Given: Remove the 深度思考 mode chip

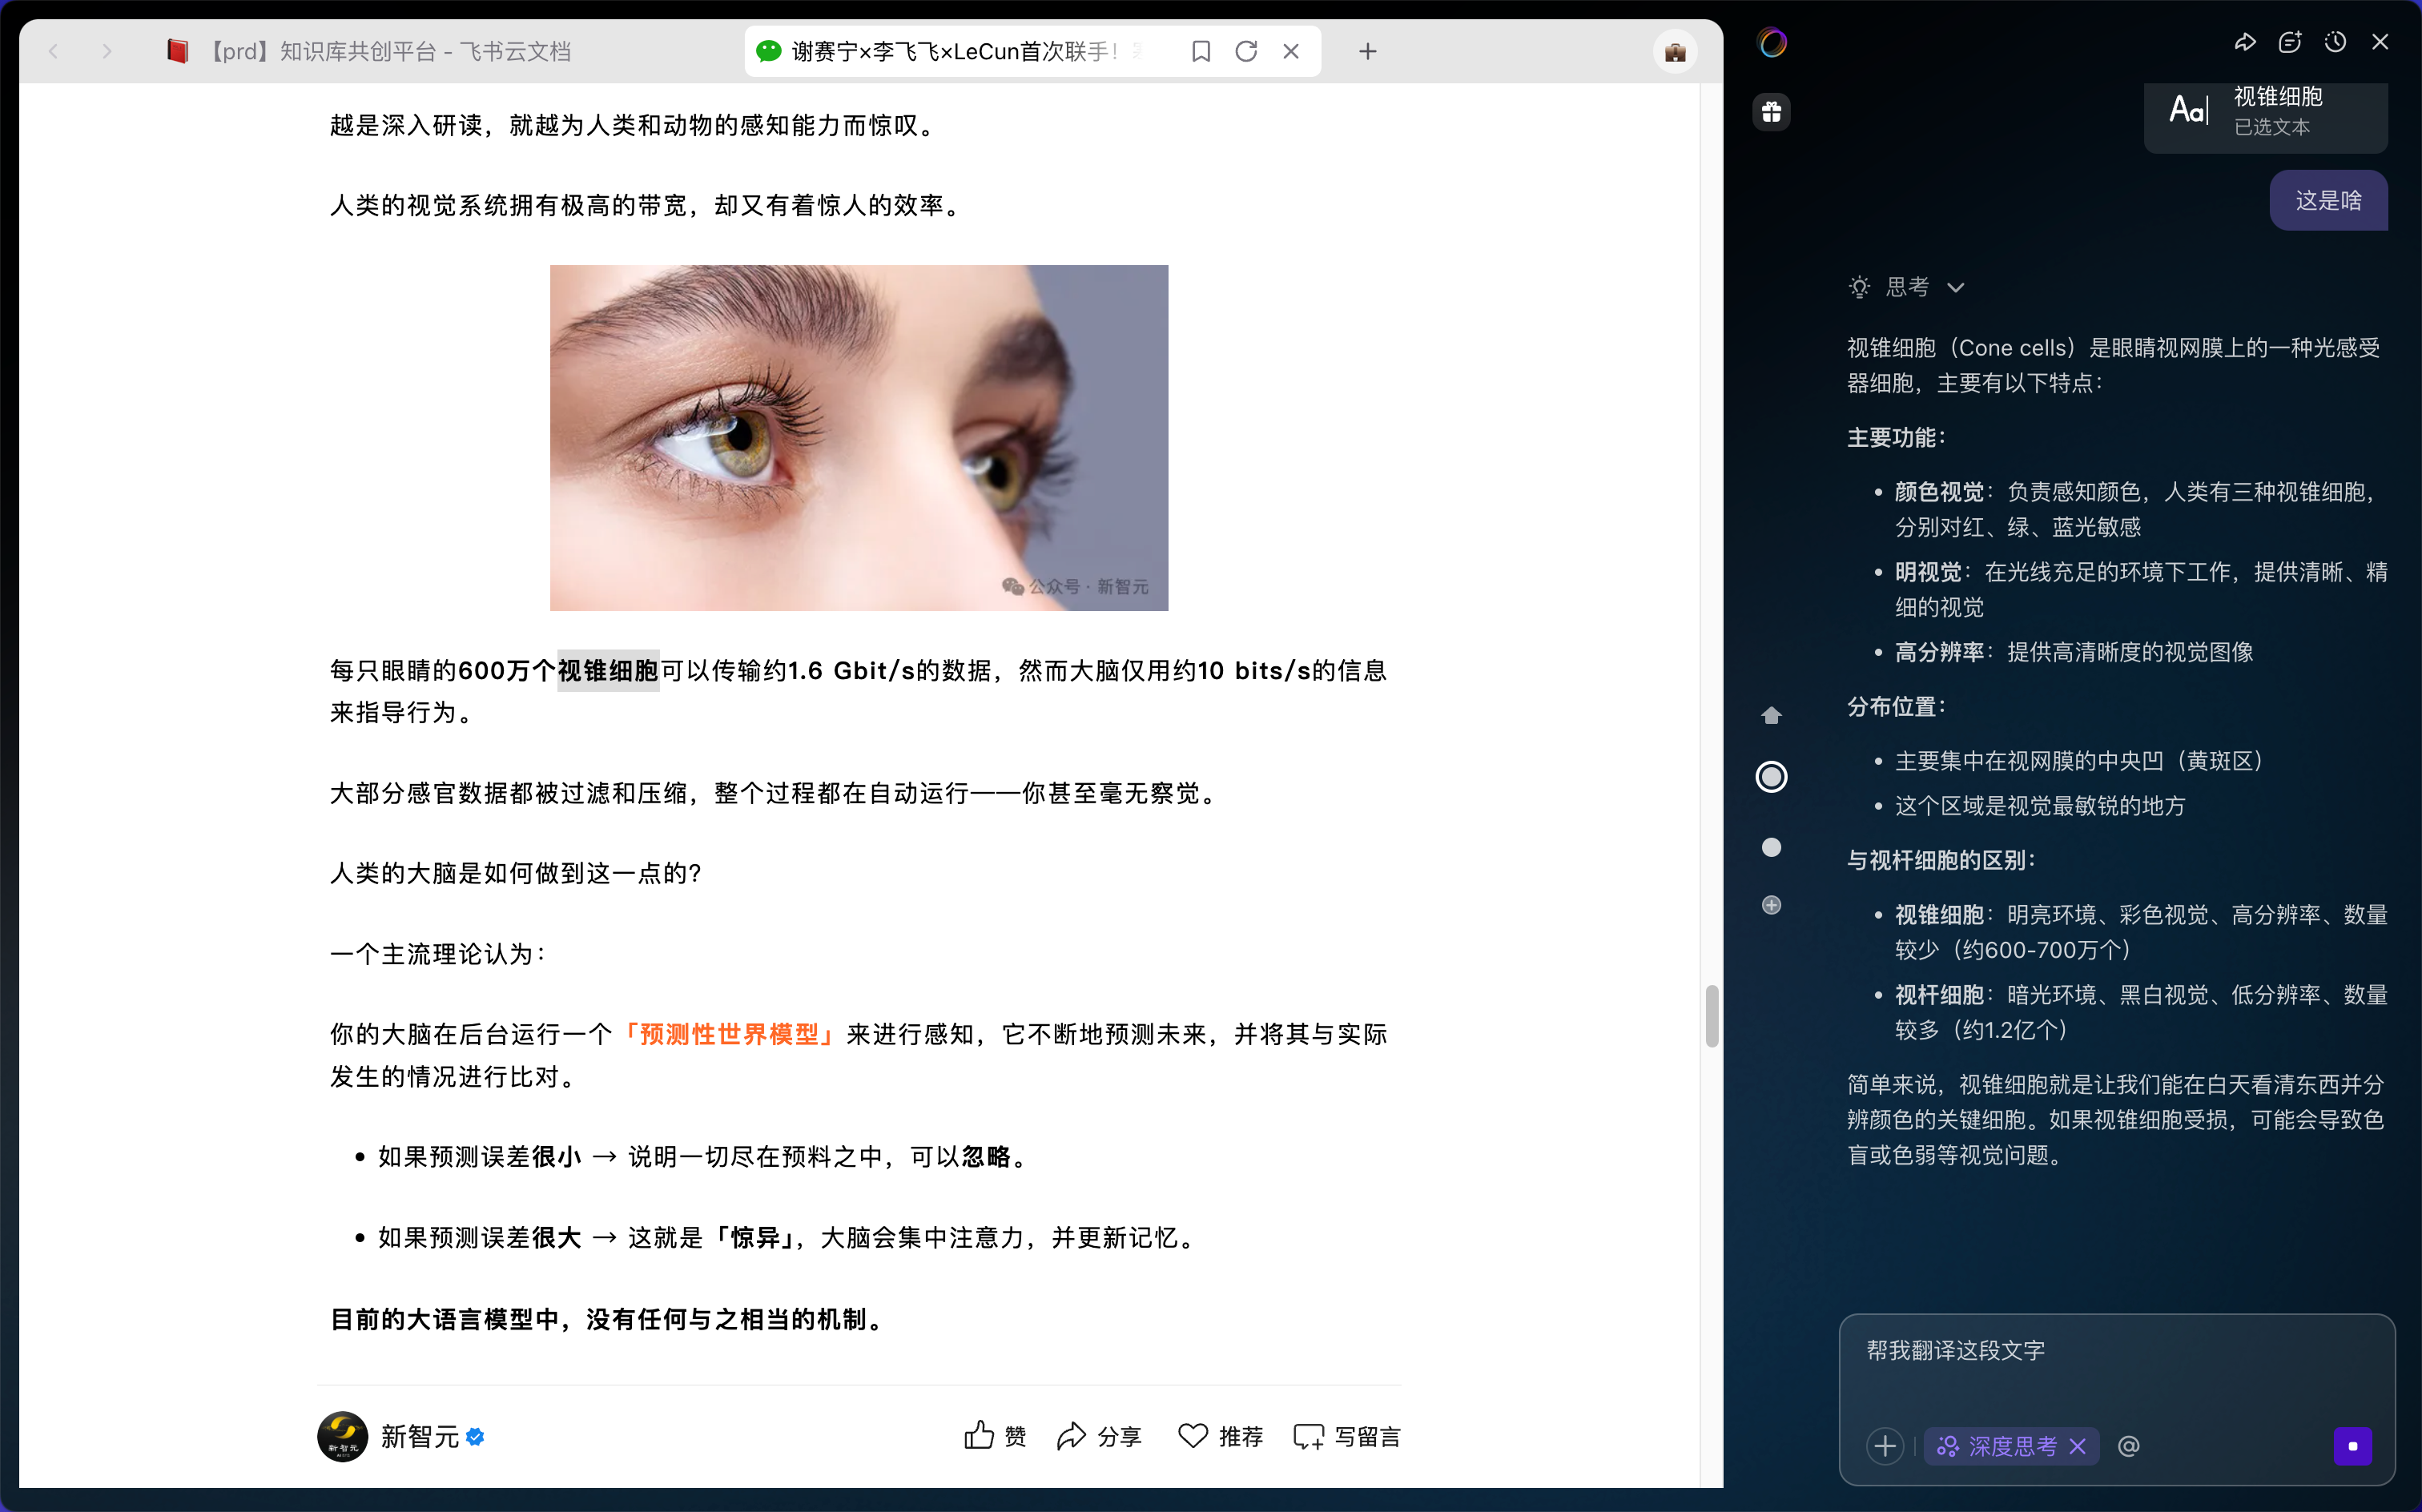Looking at the screenshot, I should [2078, 1446].
